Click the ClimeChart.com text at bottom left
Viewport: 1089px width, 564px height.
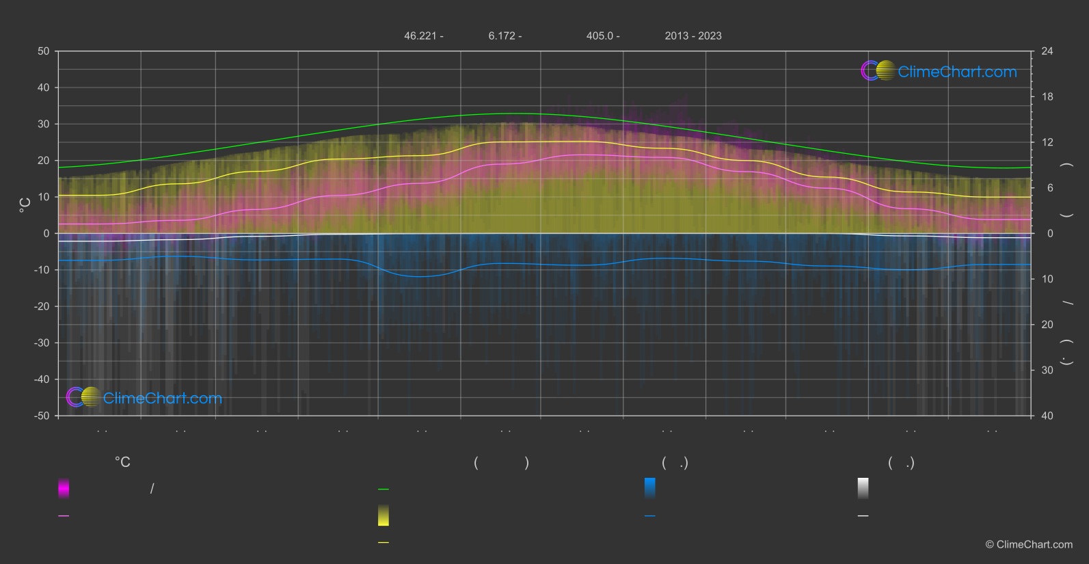tap(163, 398)
